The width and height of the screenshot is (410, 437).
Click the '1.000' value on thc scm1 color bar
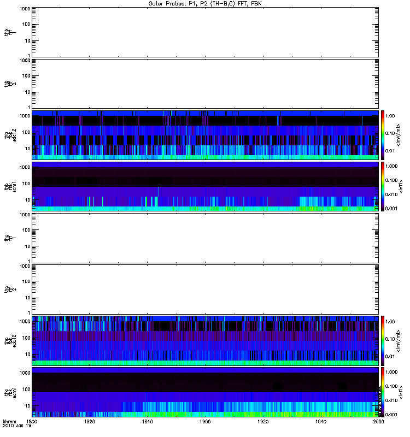pos(391,372)
